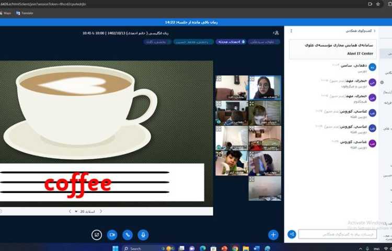Click the tray microphone icon
Screen dimensions: 392x251
tap(367, 248)
